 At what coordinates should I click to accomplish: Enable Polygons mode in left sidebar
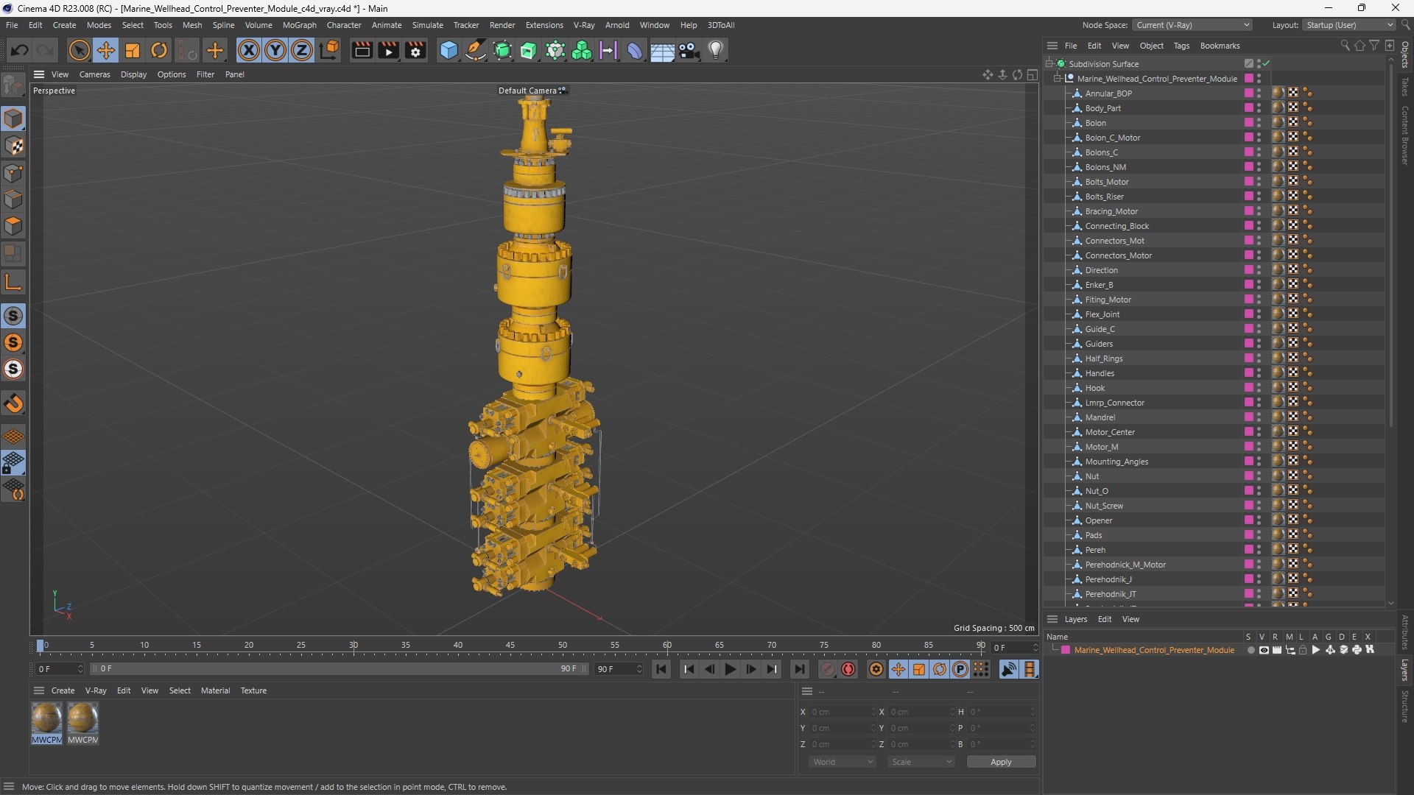[x=13, y=226]
